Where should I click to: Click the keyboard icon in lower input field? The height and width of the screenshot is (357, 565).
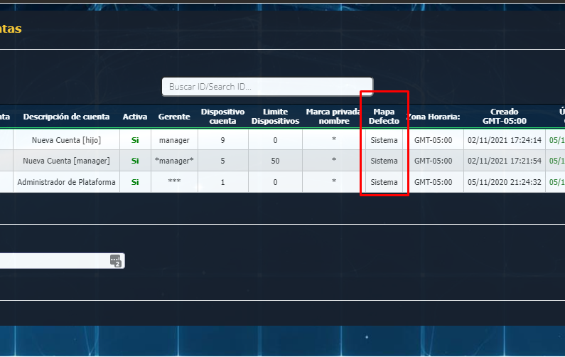(116, 260)
